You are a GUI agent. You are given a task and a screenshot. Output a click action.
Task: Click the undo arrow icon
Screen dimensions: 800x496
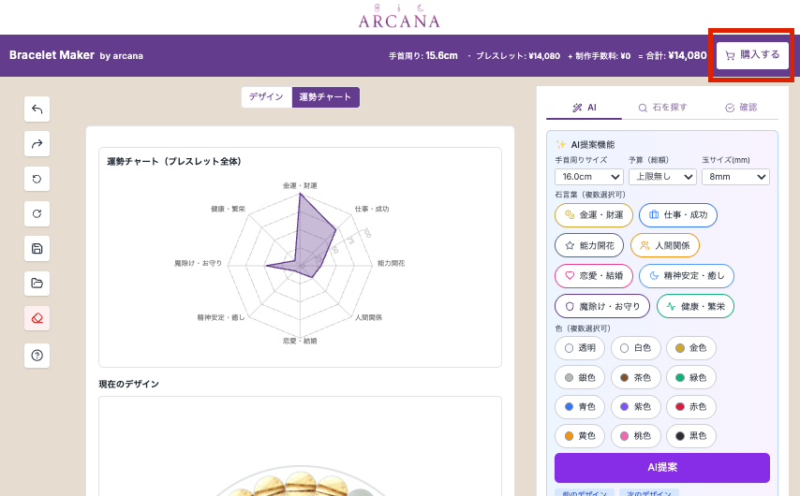(x=37, y=109)
